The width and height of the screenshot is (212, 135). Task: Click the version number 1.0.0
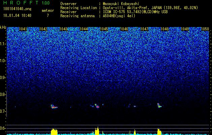(x=46, y=3)
